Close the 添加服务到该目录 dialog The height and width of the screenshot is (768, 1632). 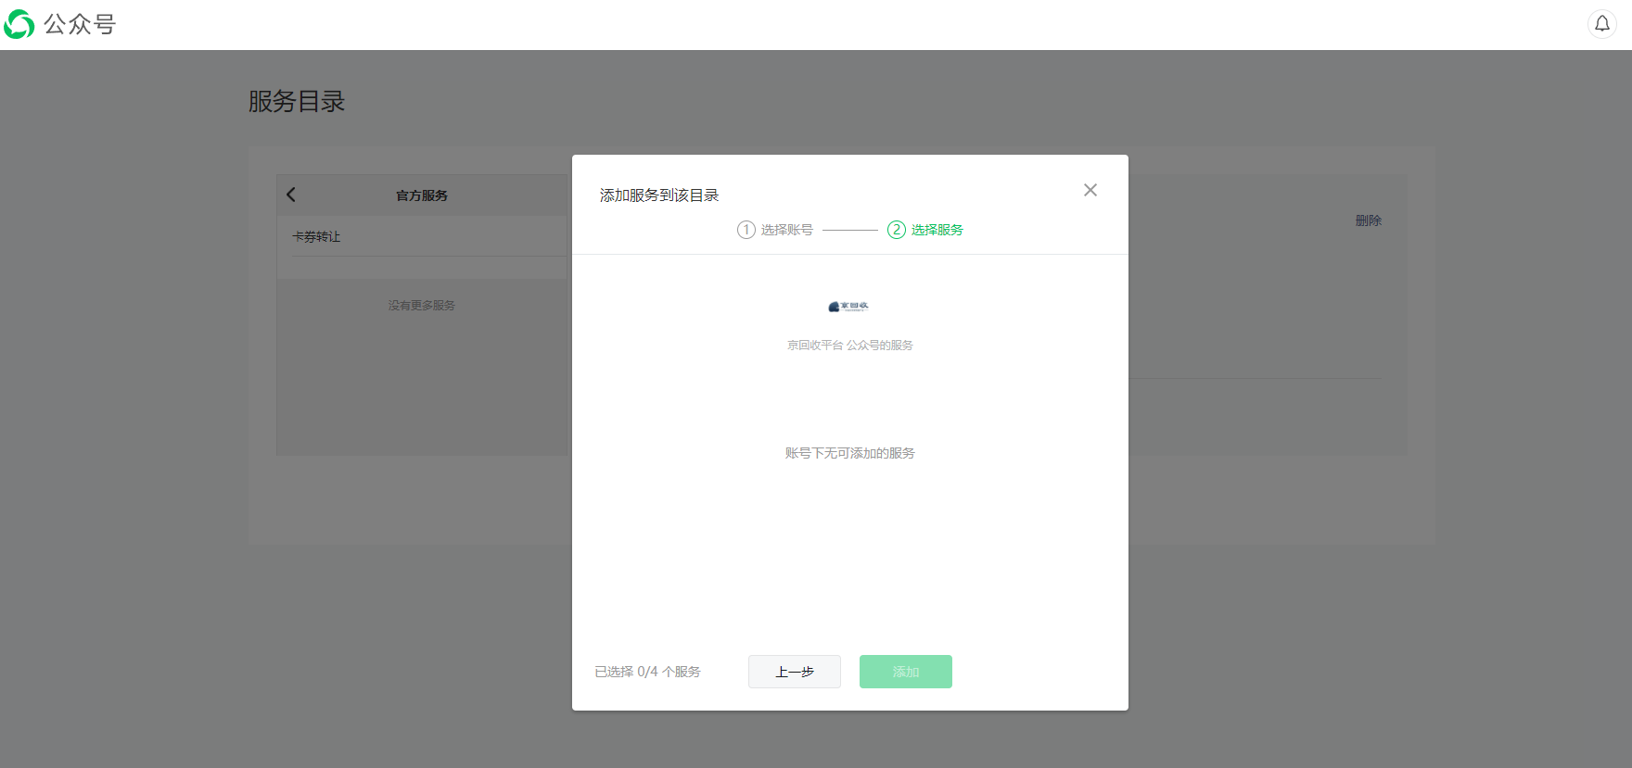(1090, 190)
